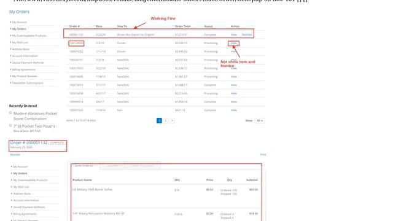Click the $1,219.97 order total cell
This screenshot has height=221, width=393.
(x=181, y=34)
